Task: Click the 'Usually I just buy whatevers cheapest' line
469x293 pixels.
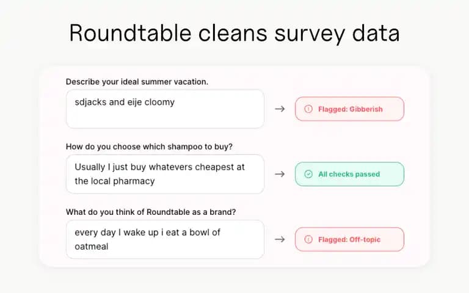Action: click(x=160, y=167)
